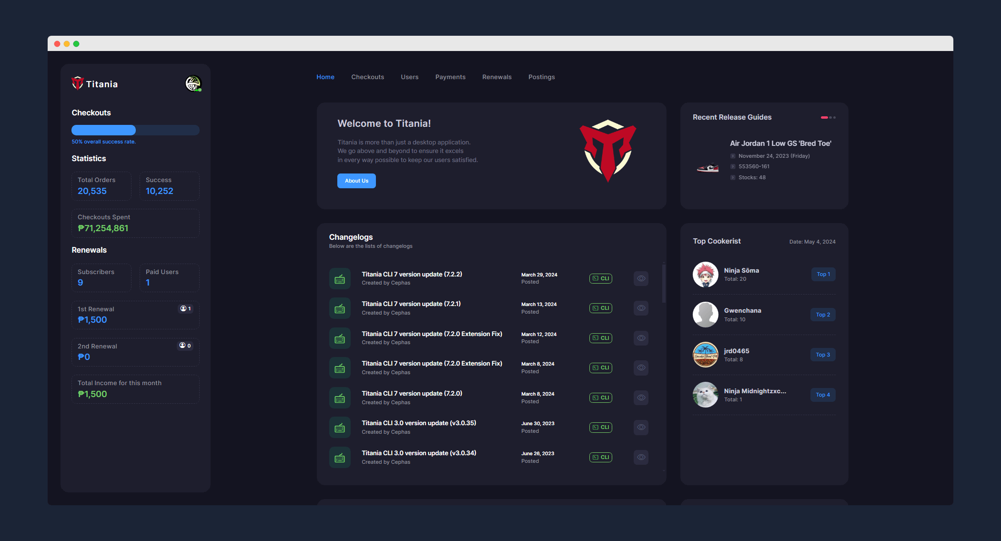Click the large Titania emblem in welcome card
Viewport: 1001px width, 541px height.
607,150
